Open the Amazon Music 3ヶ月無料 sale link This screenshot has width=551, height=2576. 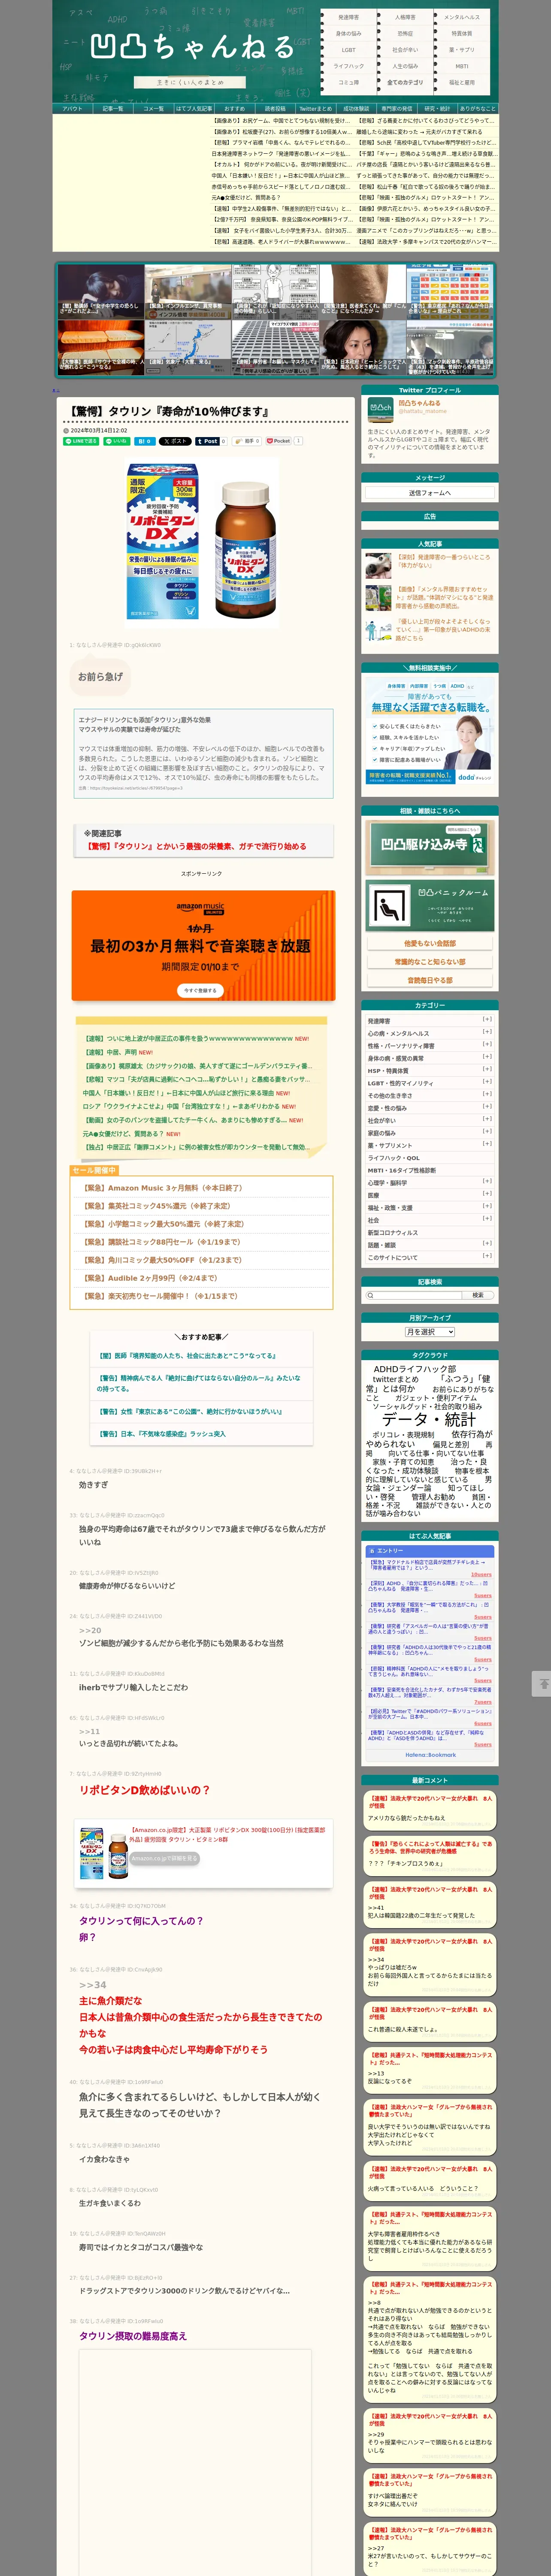(x=163, y=1188)
